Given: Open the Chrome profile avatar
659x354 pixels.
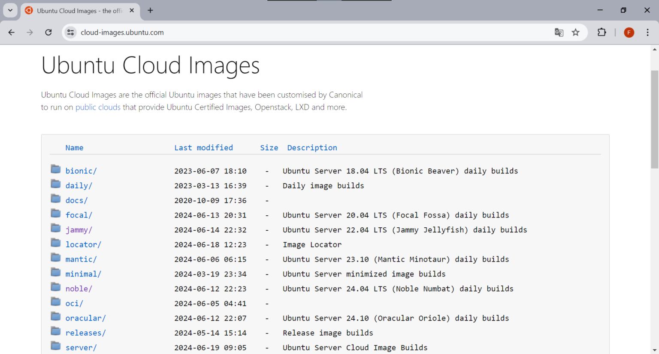Looking at the screenshot, I should (x=629, y=33).
